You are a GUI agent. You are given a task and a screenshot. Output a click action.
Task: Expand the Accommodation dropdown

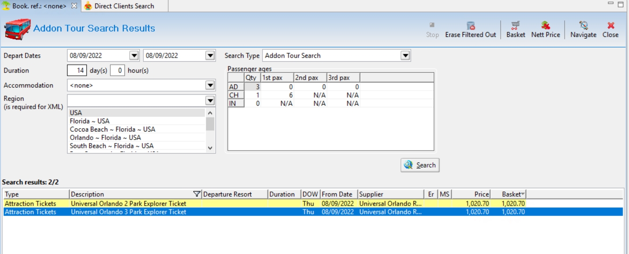click(210, 85)
